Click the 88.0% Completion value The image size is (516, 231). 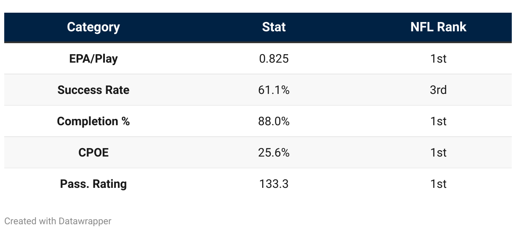[x=274, y=121]
